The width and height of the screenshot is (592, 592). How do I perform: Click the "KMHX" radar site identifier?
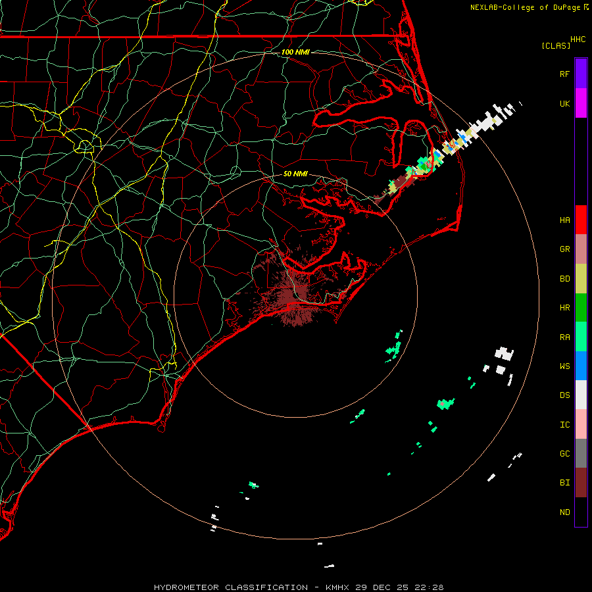click(x=337, y=587)
